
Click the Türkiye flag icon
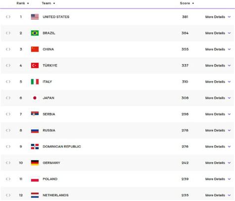point(35,65)
